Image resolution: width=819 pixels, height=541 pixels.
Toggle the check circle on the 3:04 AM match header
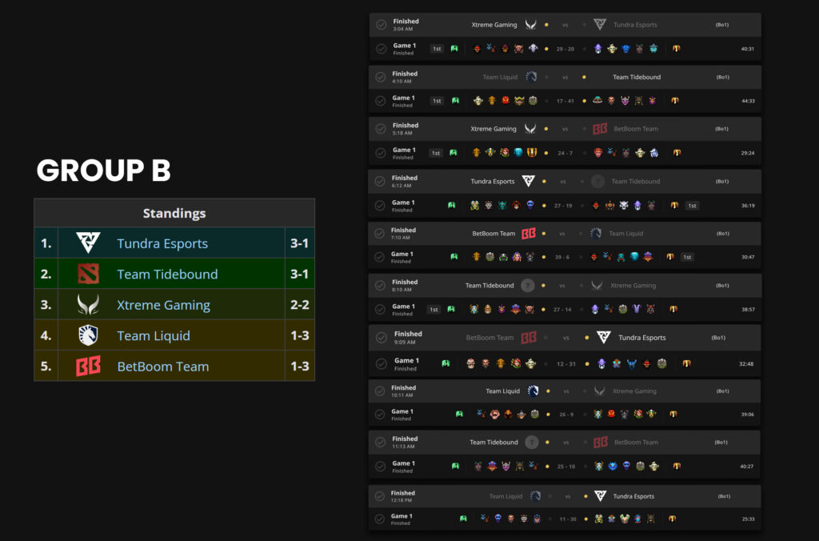tap(382, 25)
